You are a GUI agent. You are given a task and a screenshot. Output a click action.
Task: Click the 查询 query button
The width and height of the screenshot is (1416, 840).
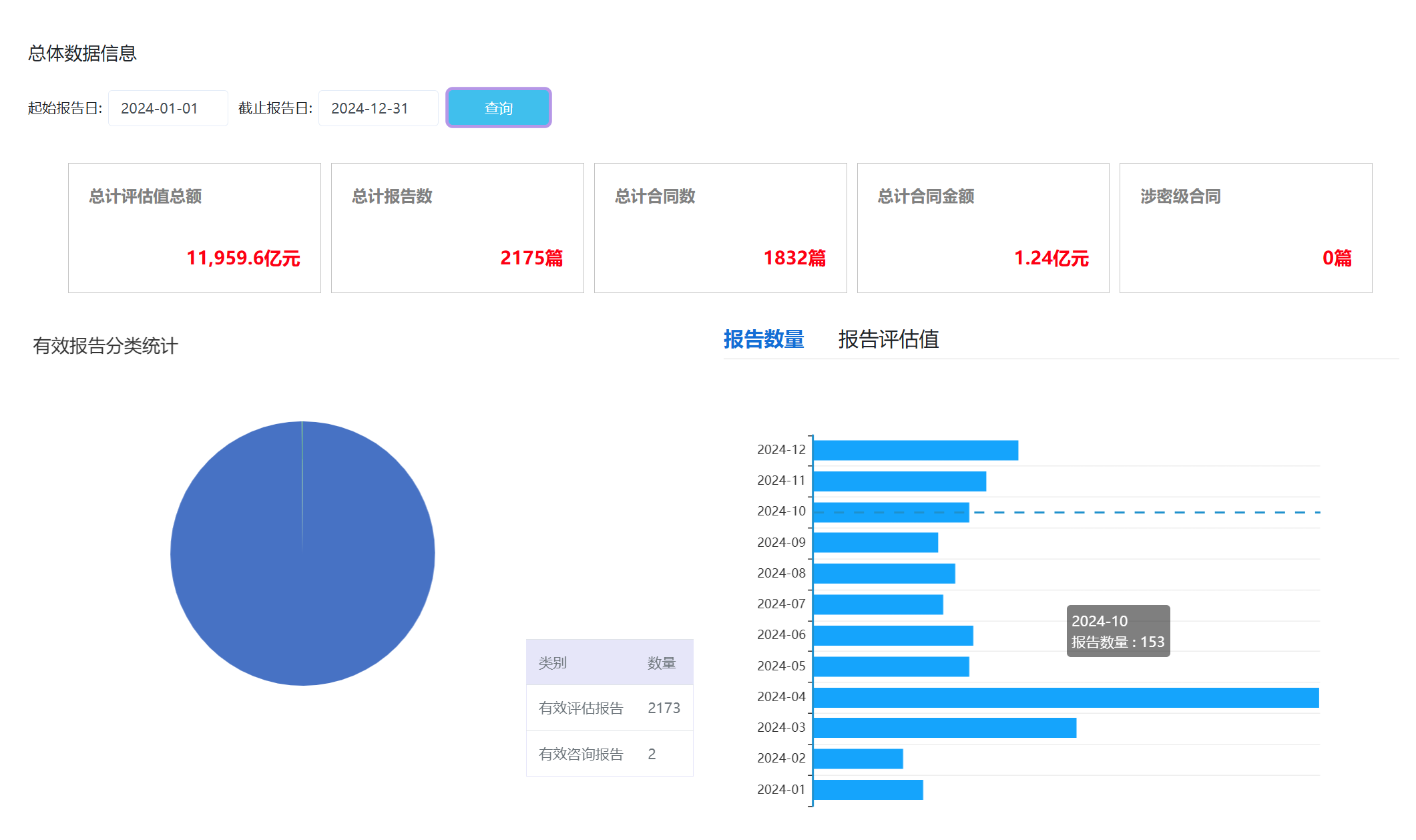point(498,108)
